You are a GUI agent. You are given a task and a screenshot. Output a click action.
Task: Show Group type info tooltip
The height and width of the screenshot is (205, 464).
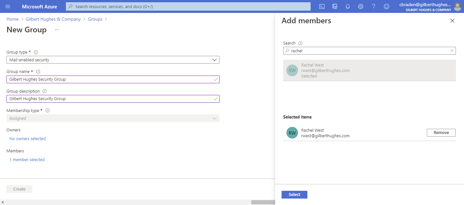[36, 52]
